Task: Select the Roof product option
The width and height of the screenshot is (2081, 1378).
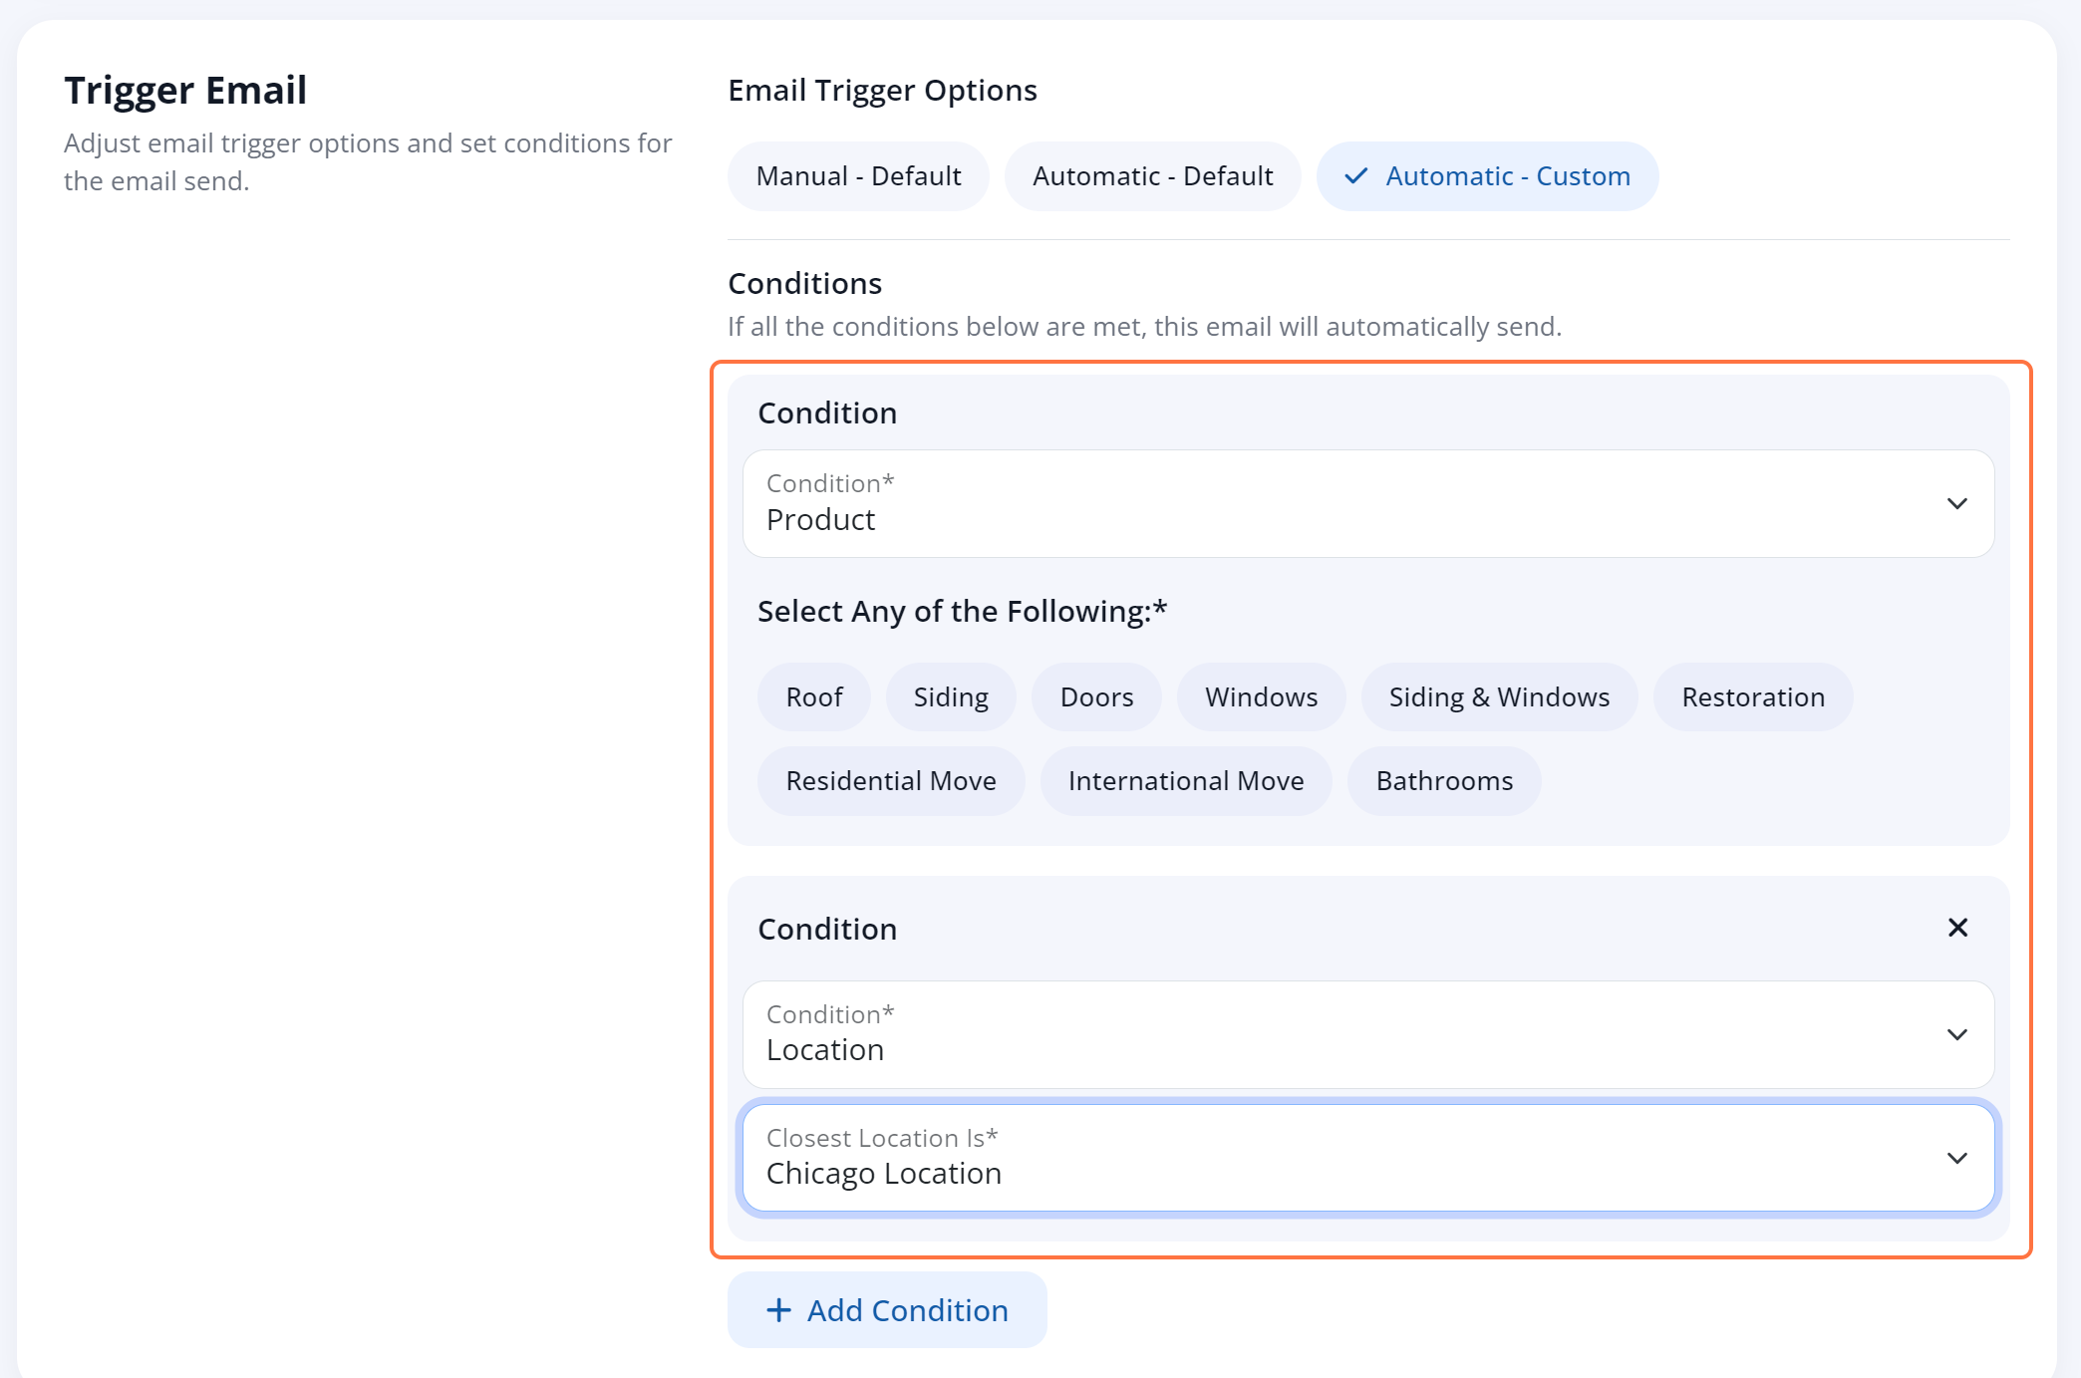Action: pos(813,696)
